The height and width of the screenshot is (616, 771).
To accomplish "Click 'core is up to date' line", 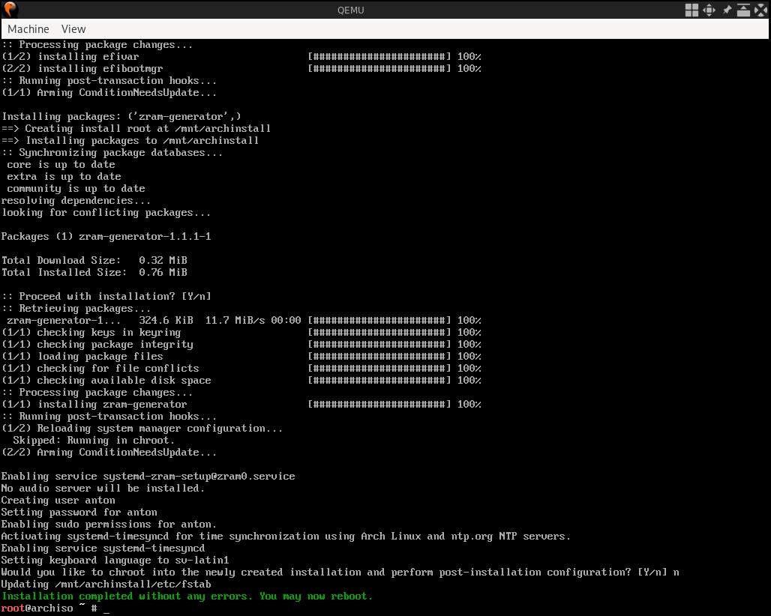I will pos(61,165).
